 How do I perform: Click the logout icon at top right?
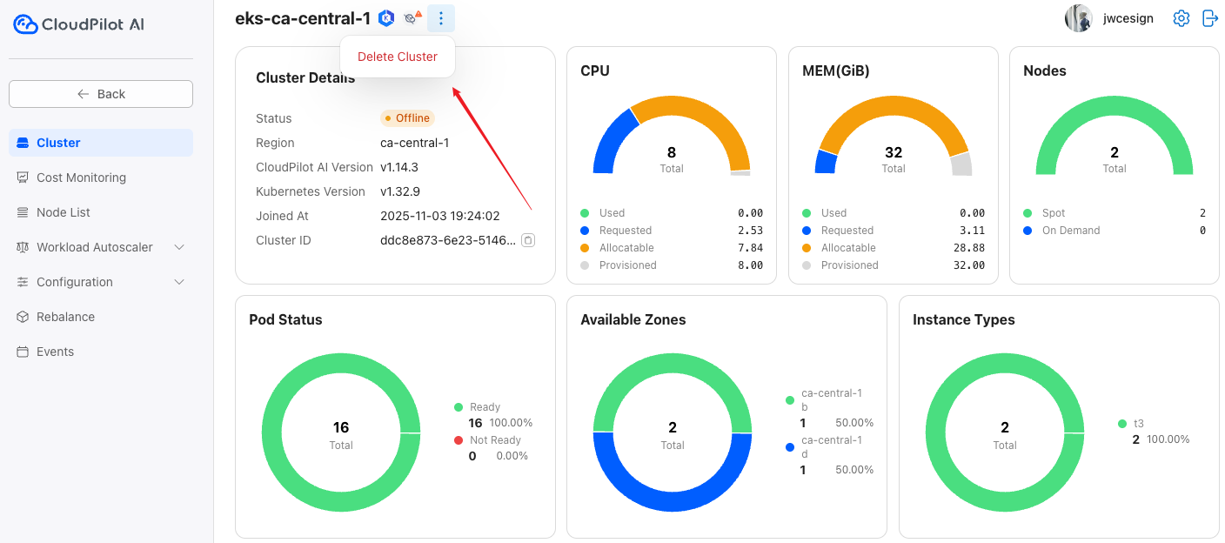tap(1209, 18)
